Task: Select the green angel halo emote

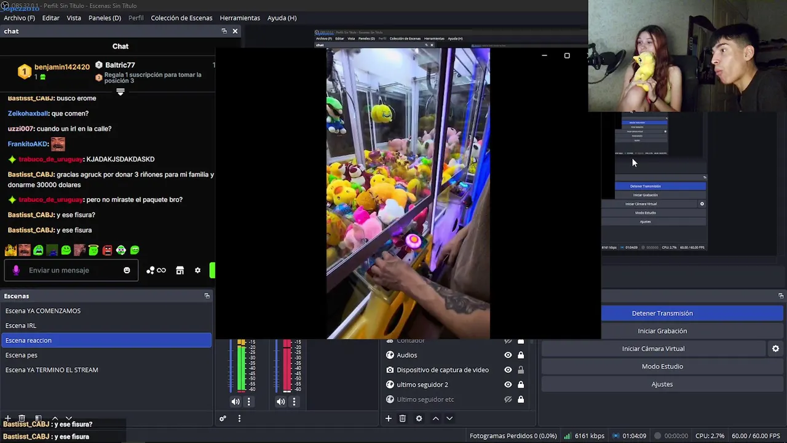Action: click(x=93, y=250)
